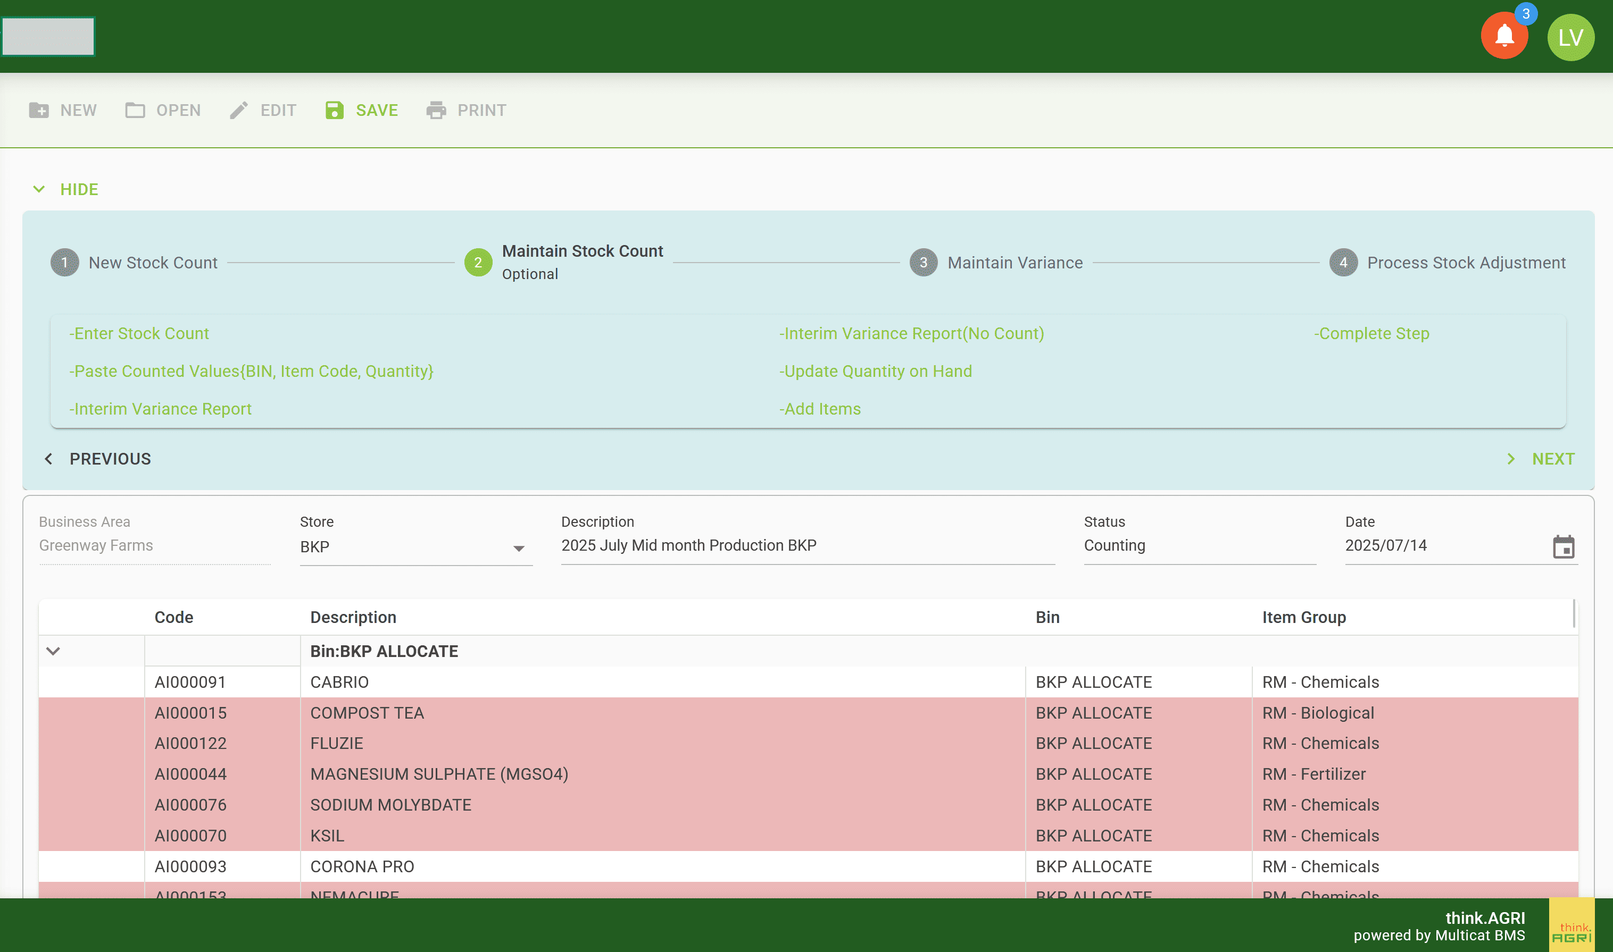1613x952 pixels.
Task: Collapse the wizard panel with HIDE
Action: coord(65,189)
